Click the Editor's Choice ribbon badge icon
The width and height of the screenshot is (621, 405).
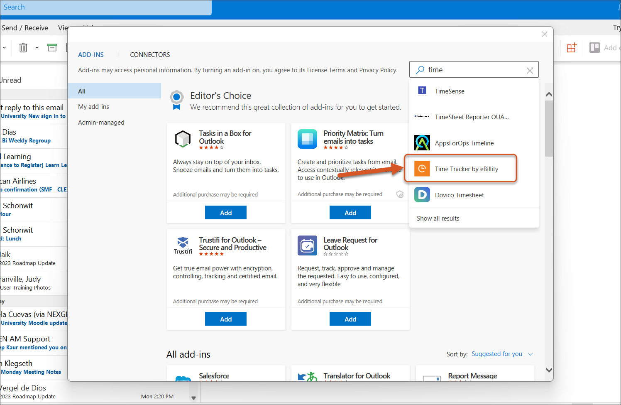pyautogui.click(x=176, y=100)
